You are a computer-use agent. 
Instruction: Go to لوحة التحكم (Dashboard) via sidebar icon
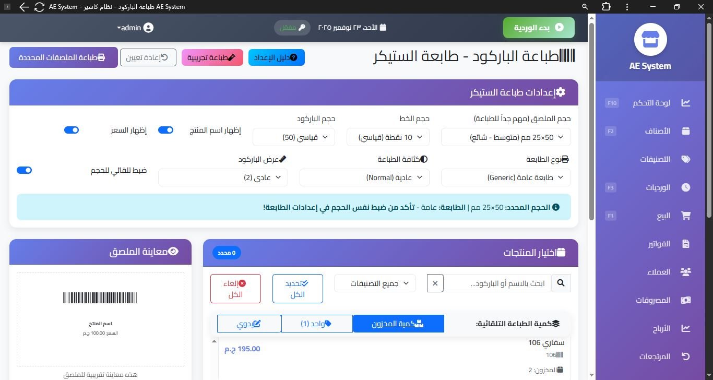(x=686, y=103)
